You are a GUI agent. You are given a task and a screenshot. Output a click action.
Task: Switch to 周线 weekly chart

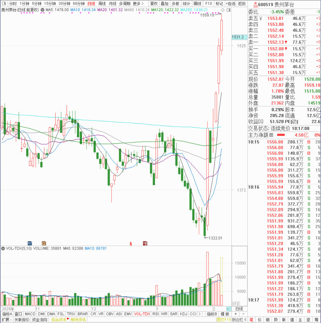tap(102, 4)
